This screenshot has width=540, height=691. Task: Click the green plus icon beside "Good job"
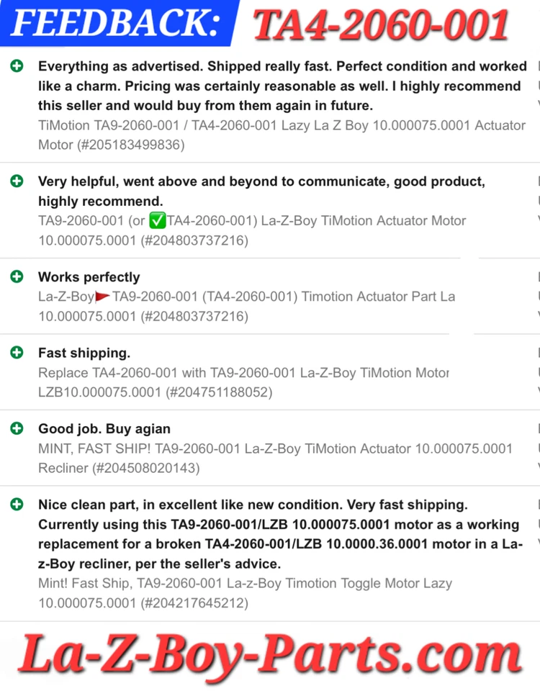pos(17,429)
